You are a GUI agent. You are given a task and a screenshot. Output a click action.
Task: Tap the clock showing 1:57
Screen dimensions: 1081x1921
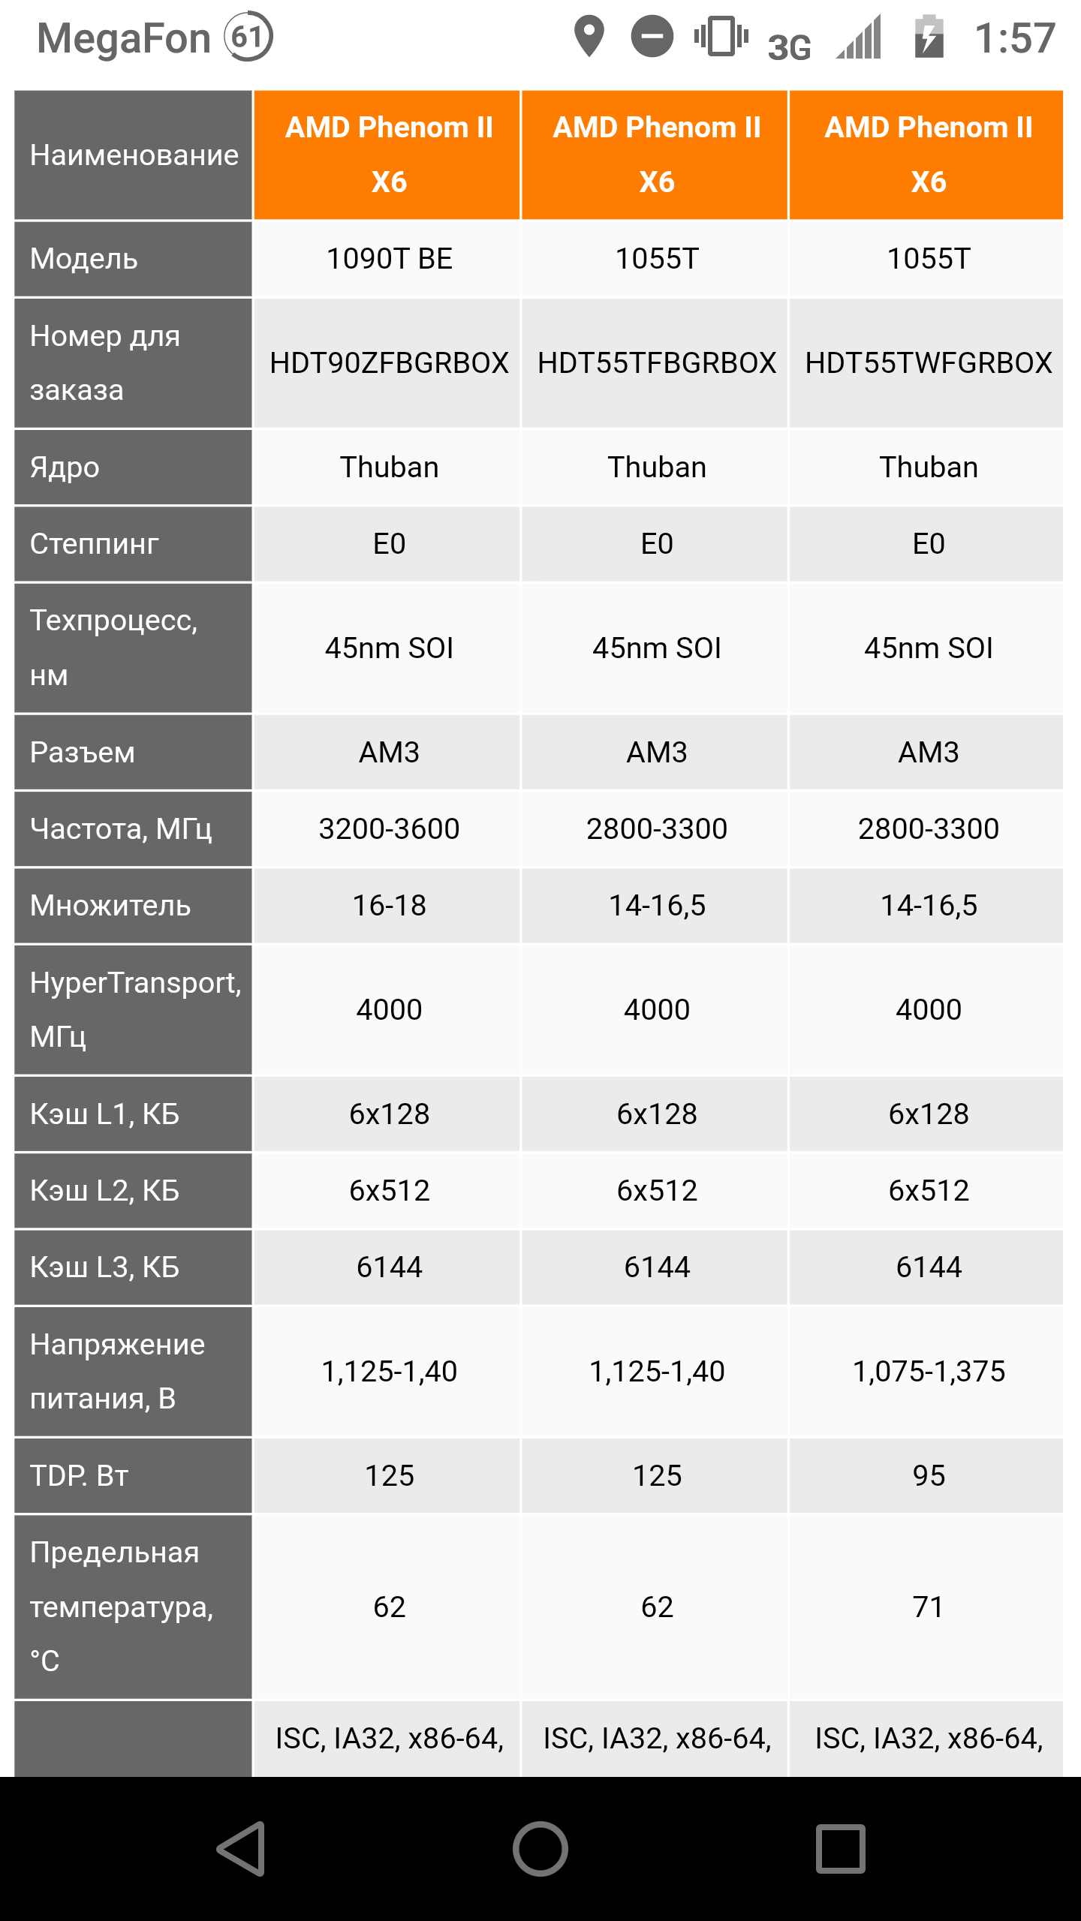pos(1014,38)
